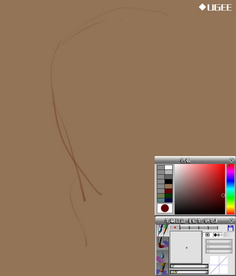Viewport: 236px width, 276px height.
Task: Close the 笔刷信息 brush info panel
Action: point(231,220)
